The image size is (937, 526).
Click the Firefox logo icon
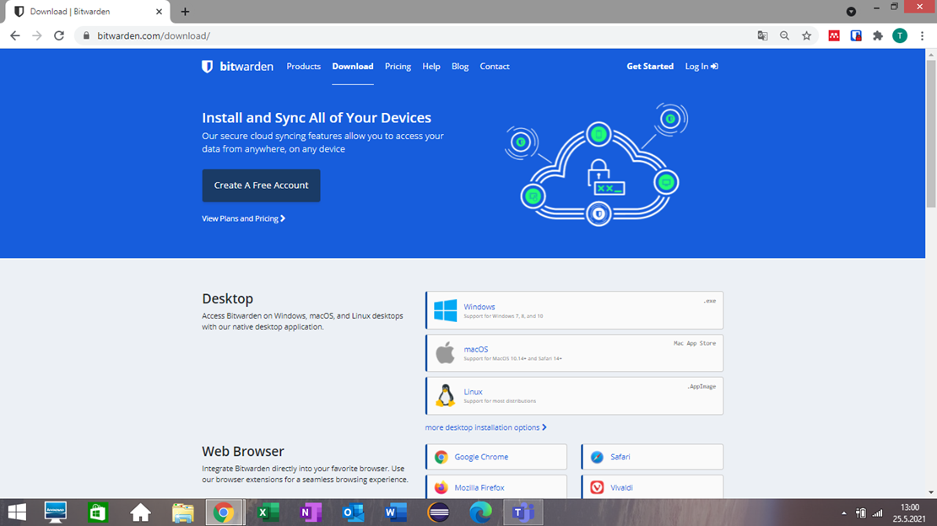tap(441, 488)
